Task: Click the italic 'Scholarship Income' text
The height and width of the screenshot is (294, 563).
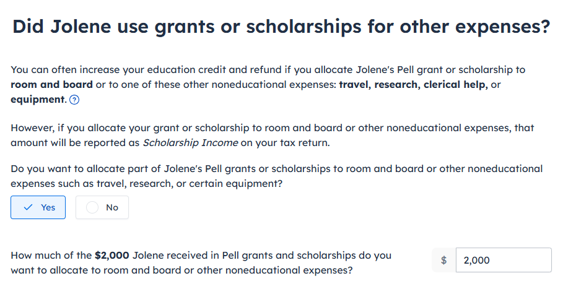Action: click(x=190, y=143)
